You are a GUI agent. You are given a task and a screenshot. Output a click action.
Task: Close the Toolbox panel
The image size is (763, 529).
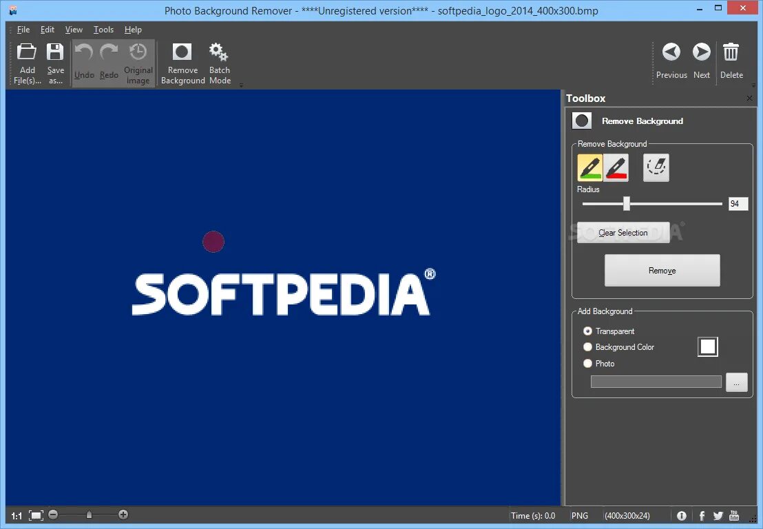click(x=749, y=98)
